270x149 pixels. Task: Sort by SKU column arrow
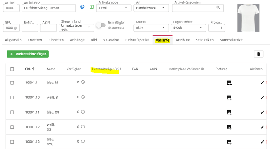click(x=33, y=69)
